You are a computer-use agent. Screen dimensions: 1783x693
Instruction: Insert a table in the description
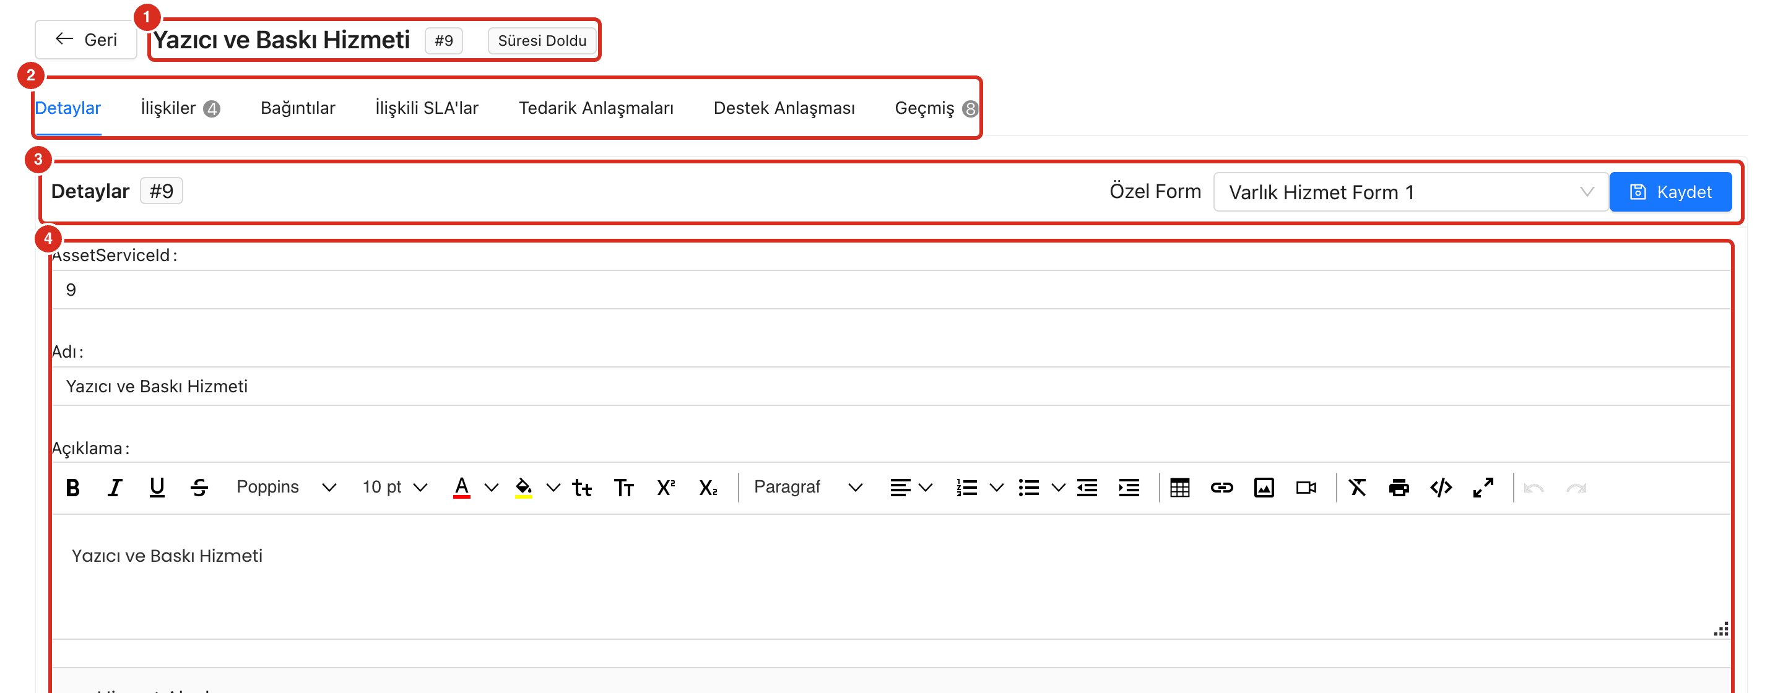coord(1180,488)
